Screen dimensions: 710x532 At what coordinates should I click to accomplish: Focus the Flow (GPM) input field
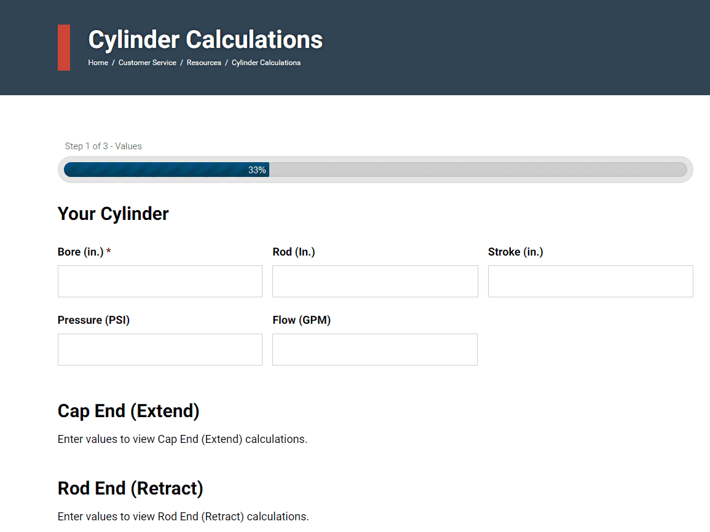375,350
